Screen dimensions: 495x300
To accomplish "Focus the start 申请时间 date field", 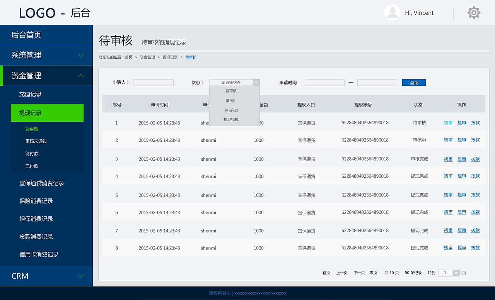I will coord(324,83).
